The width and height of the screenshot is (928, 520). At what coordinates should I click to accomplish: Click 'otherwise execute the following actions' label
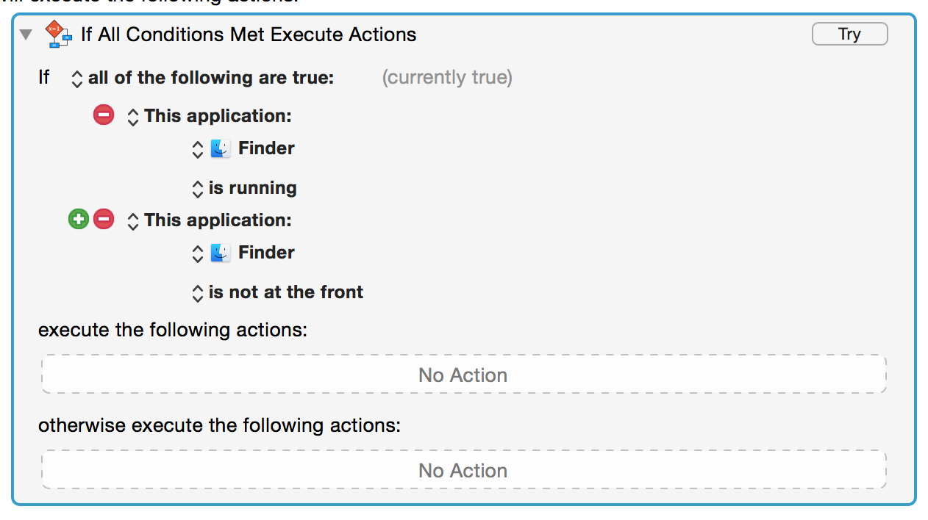point(220,425)
